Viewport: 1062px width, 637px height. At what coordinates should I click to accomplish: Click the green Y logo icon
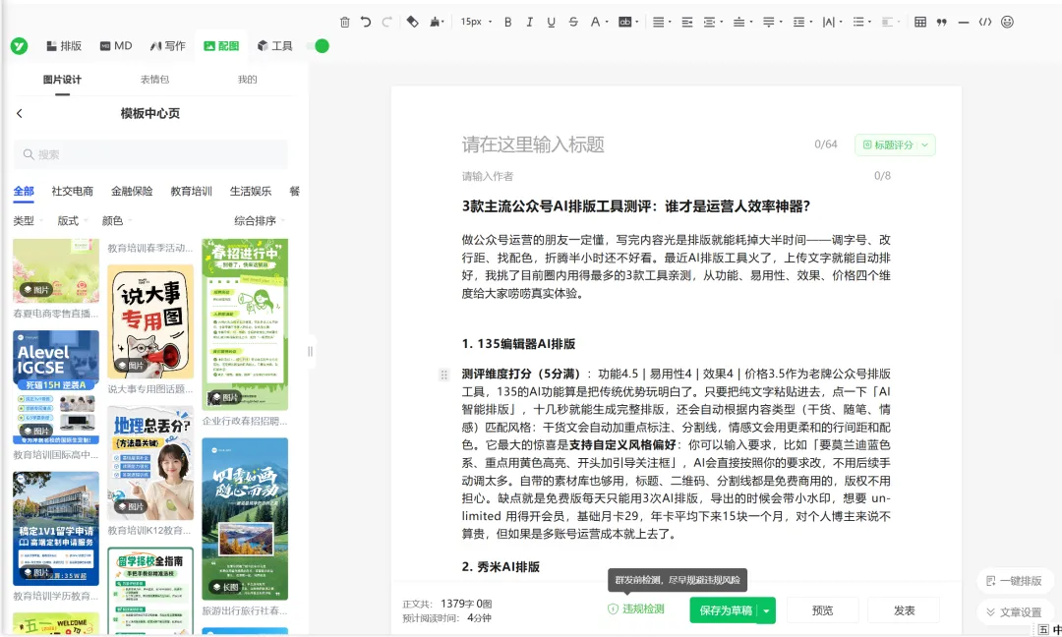(19, 46)
